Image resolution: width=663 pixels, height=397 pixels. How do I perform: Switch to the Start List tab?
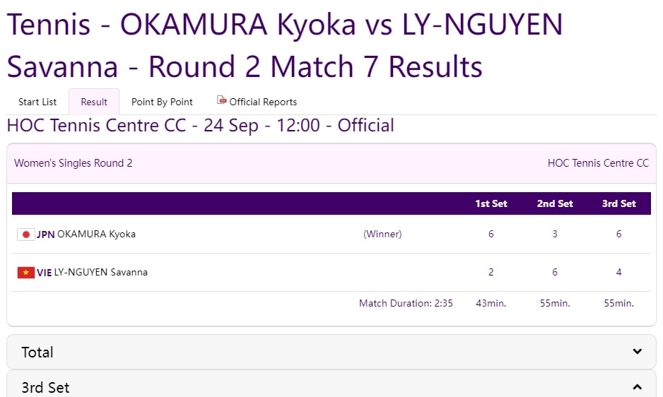pos(37,102)
